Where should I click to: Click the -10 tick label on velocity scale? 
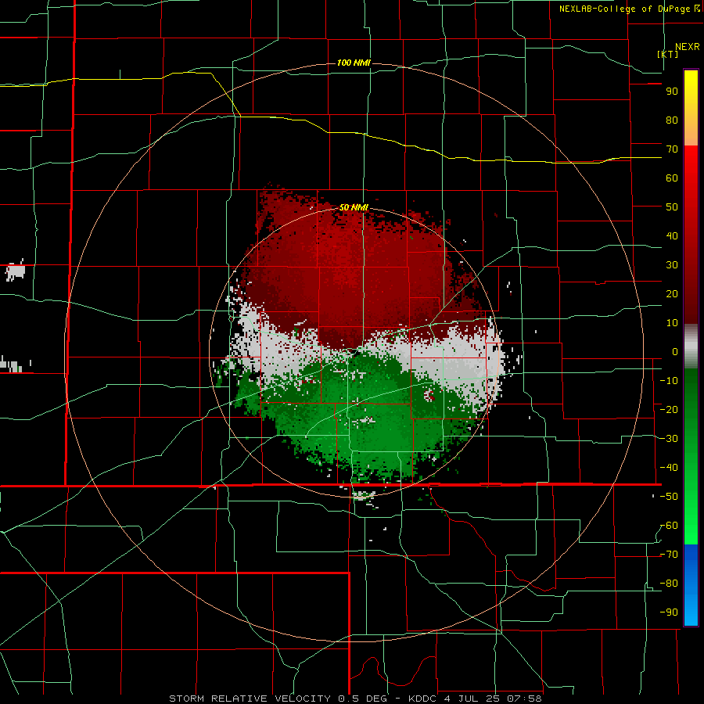click(x=669, y=381)
